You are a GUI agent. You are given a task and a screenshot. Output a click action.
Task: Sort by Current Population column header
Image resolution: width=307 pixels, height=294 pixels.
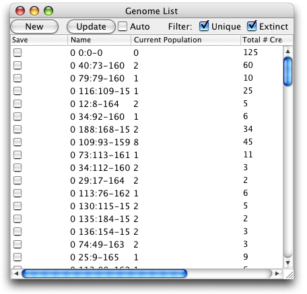[x=186, y=40]
